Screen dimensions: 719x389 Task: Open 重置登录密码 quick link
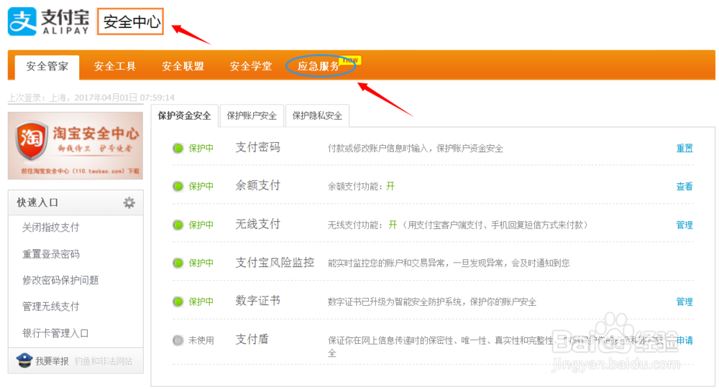click(x=51, y=254)
